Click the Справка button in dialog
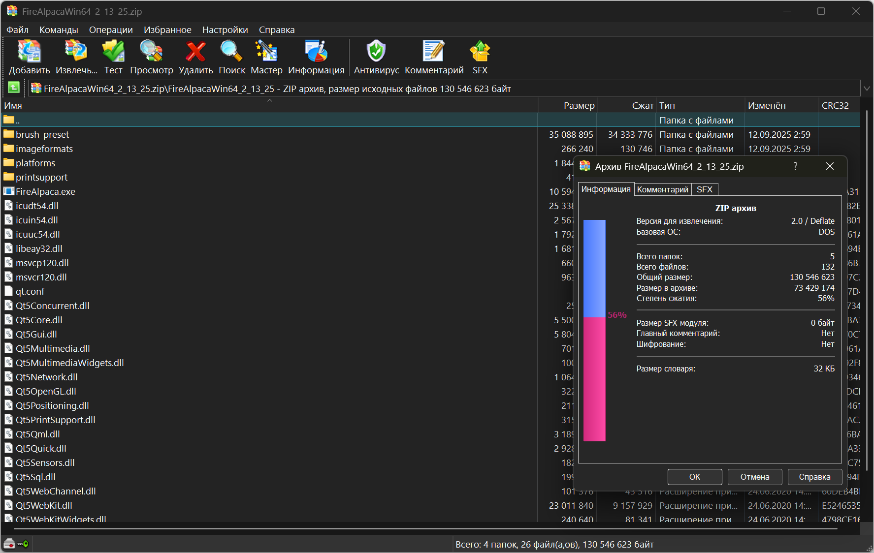 click(814, 477)
